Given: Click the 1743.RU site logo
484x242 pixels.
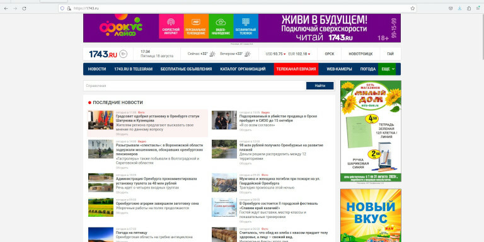Looking at the screenshot, I should pos(103,54).
